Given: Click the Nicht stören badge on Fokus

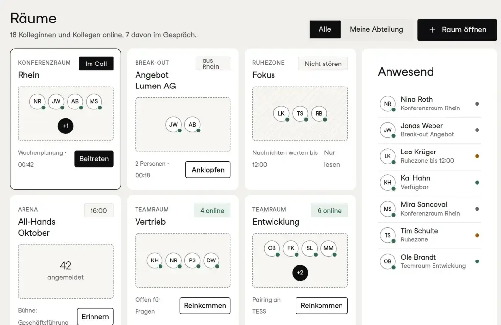Looking at the screenshot, I should pyautogui.click(x=323, y=64).
